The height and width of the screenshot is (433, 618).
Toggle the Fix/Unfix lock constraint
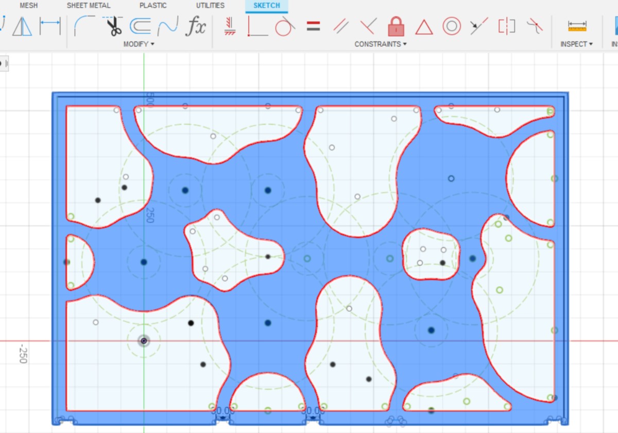point(396,26)
